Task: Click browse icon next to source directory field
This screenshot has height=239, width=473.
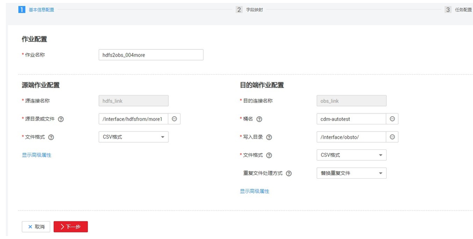Action: [174, 119]
